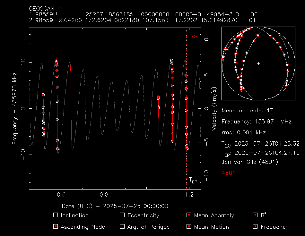
Task: Click the red T_CA label atop the plot
Action: pyautogui.click(x=193, y=35)
